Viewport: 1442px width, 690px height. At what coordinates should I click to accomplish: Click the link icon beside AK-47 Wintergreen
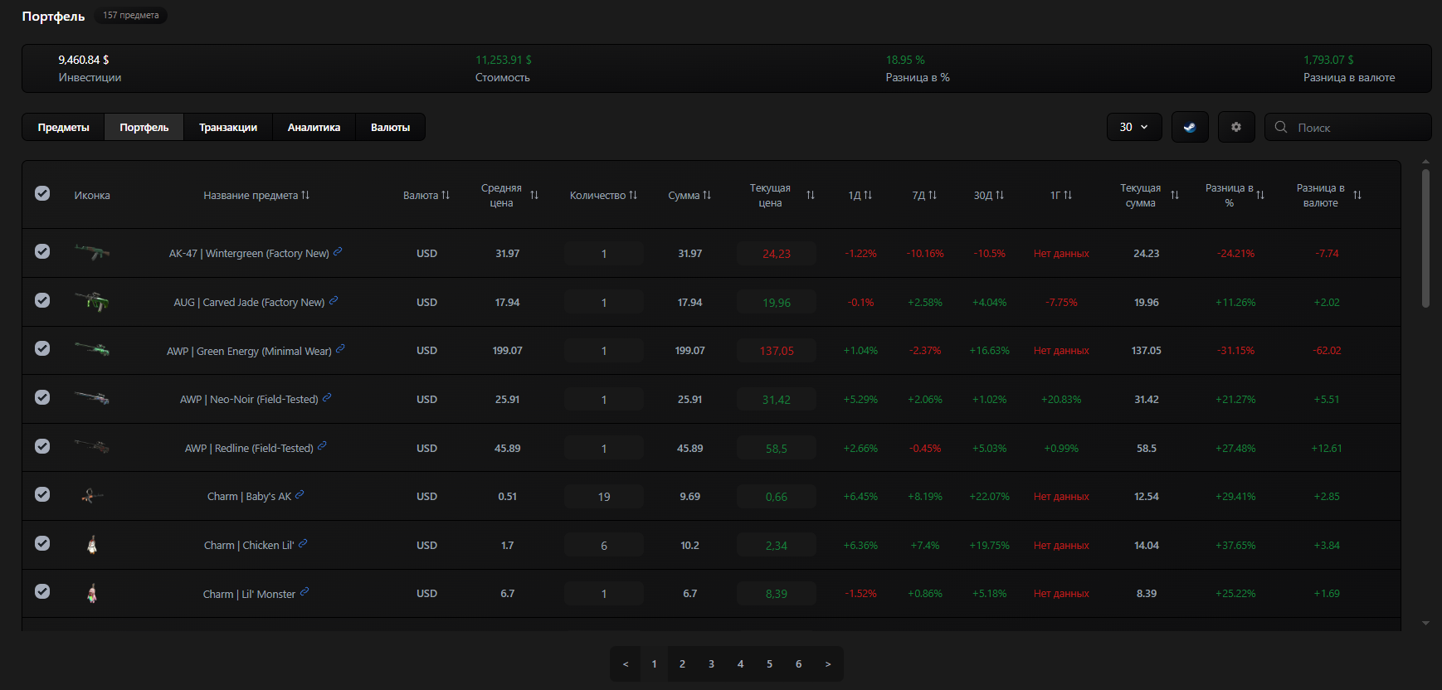338,252
